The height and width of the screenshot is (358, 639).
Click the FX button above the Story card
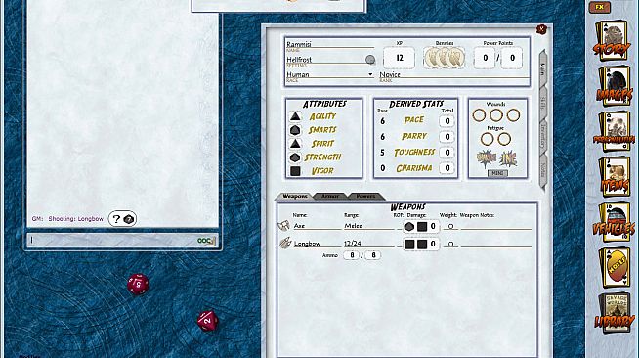coord(600,7)
